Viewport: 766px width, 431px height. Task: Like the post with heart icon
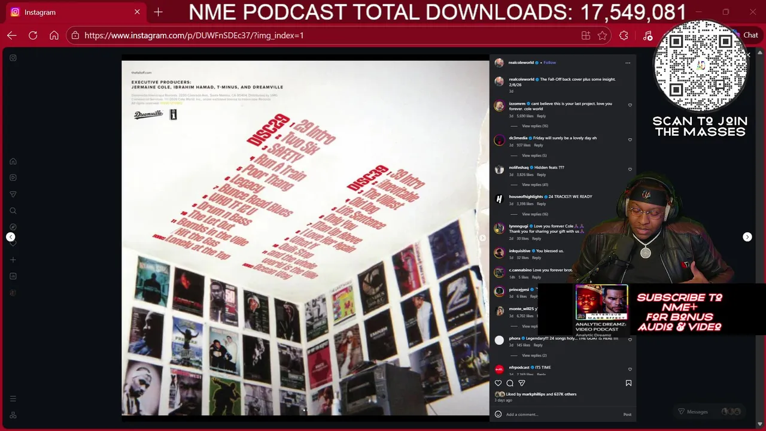498,383
